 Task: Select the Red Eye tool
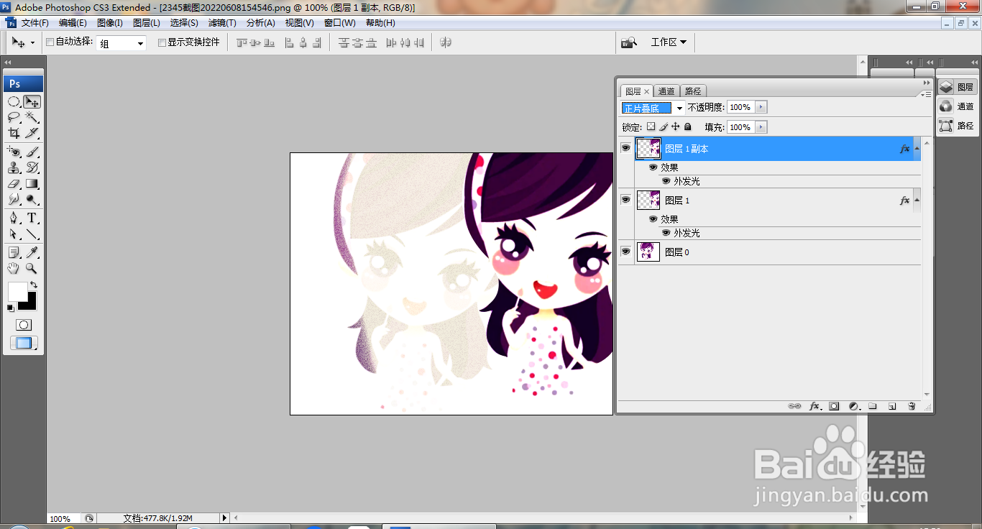pyautogui.click(x=14, y=152)
